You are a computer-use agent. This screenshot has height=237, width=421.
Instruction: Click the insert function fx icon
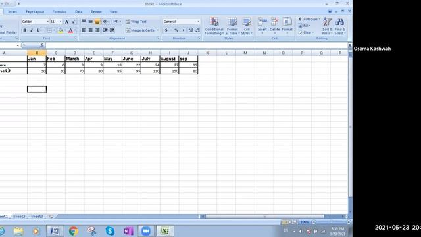pos(42,45)
